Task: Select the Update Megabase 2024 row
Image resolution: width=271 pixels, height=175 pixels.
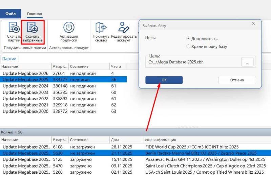Action: 63,86
